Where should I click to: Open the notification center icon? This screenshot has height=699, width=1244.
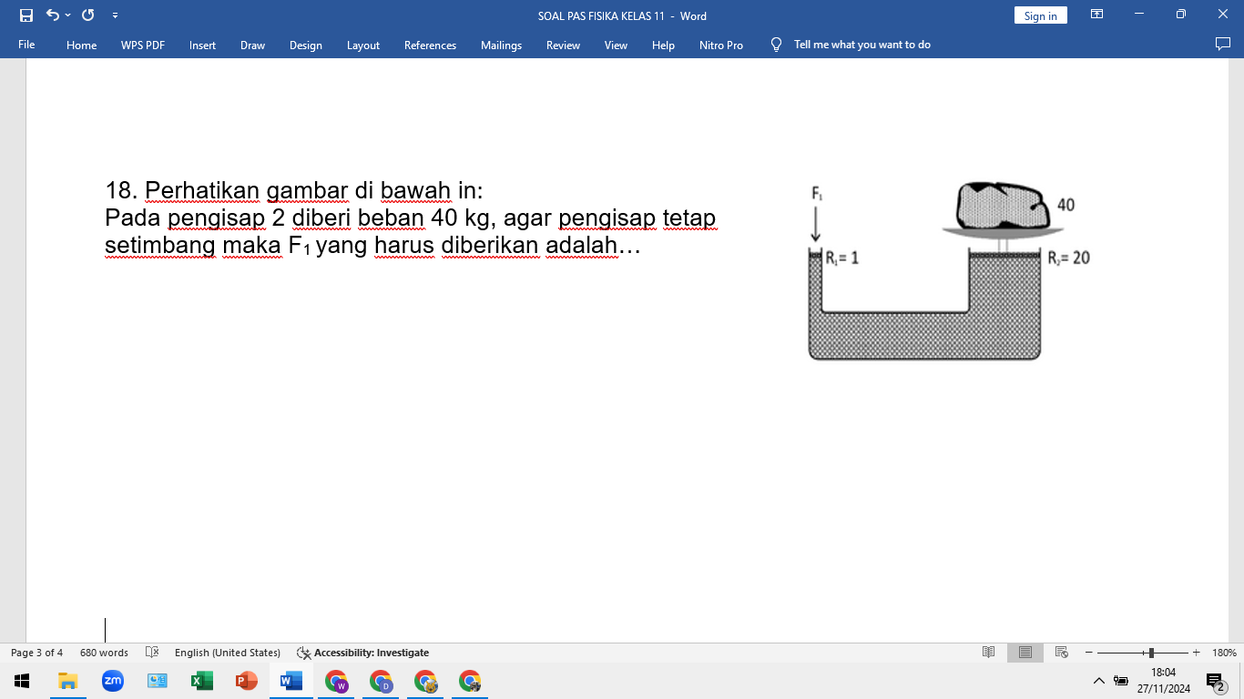1215,681
